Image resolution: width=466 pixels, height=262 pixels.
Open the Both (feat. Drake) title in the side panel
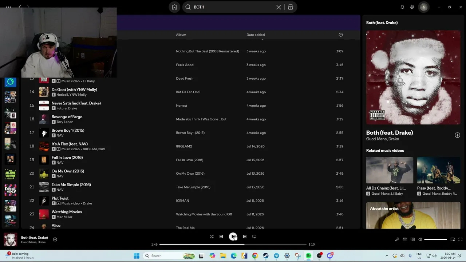pyautogui.click(x=390, y=133)
